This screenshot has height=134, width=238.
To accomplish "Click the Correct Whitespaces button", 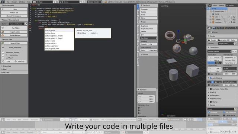I will pos(14,16).
